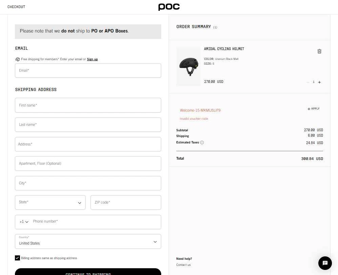Click the Estimated Taxes info icon
This screenshot has height=275, width=338.
pyautogui.click(x=202, y=142)
